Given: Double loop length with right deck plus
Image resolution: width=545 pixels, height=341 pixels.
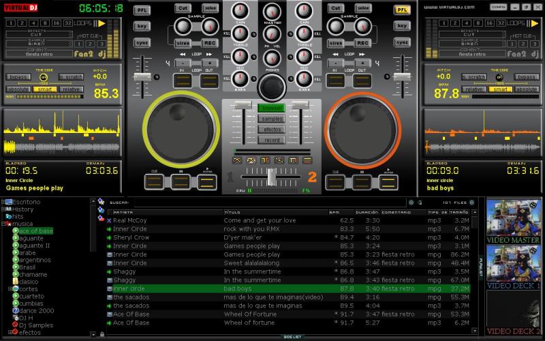Looking at the screenshot, I should [362, 63].
